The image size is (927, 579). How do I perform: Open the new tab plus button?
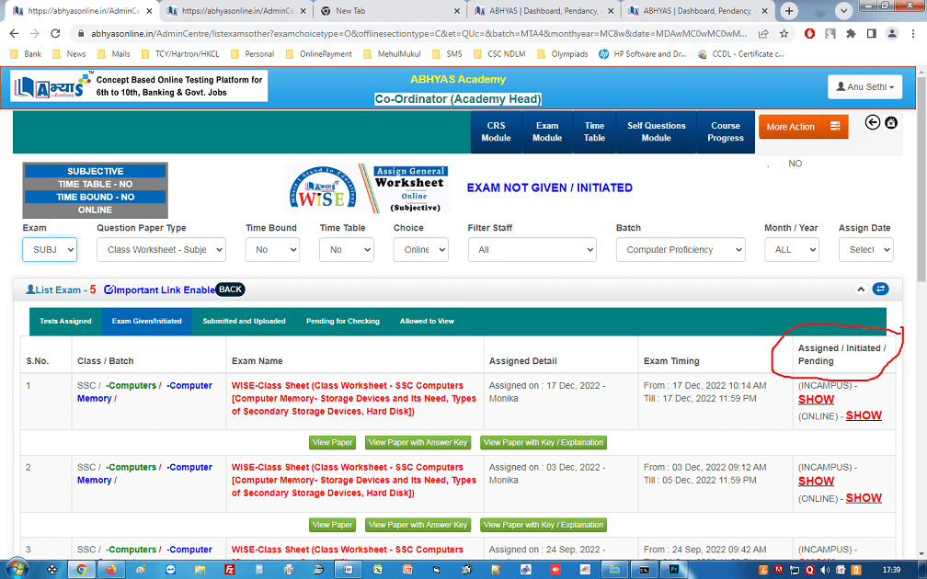(789, 11)
